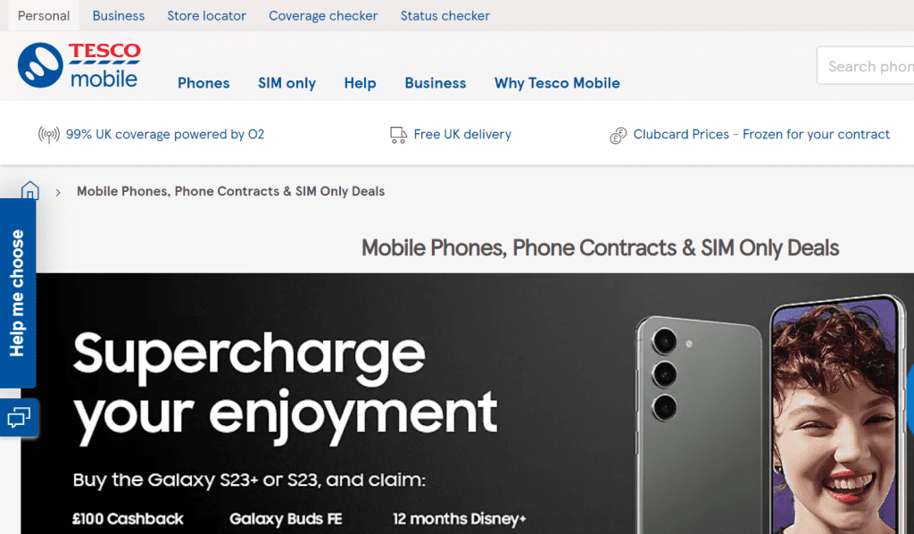
Task: Click the Clubcard pound coins icon
Action: (x=618, y=135)
